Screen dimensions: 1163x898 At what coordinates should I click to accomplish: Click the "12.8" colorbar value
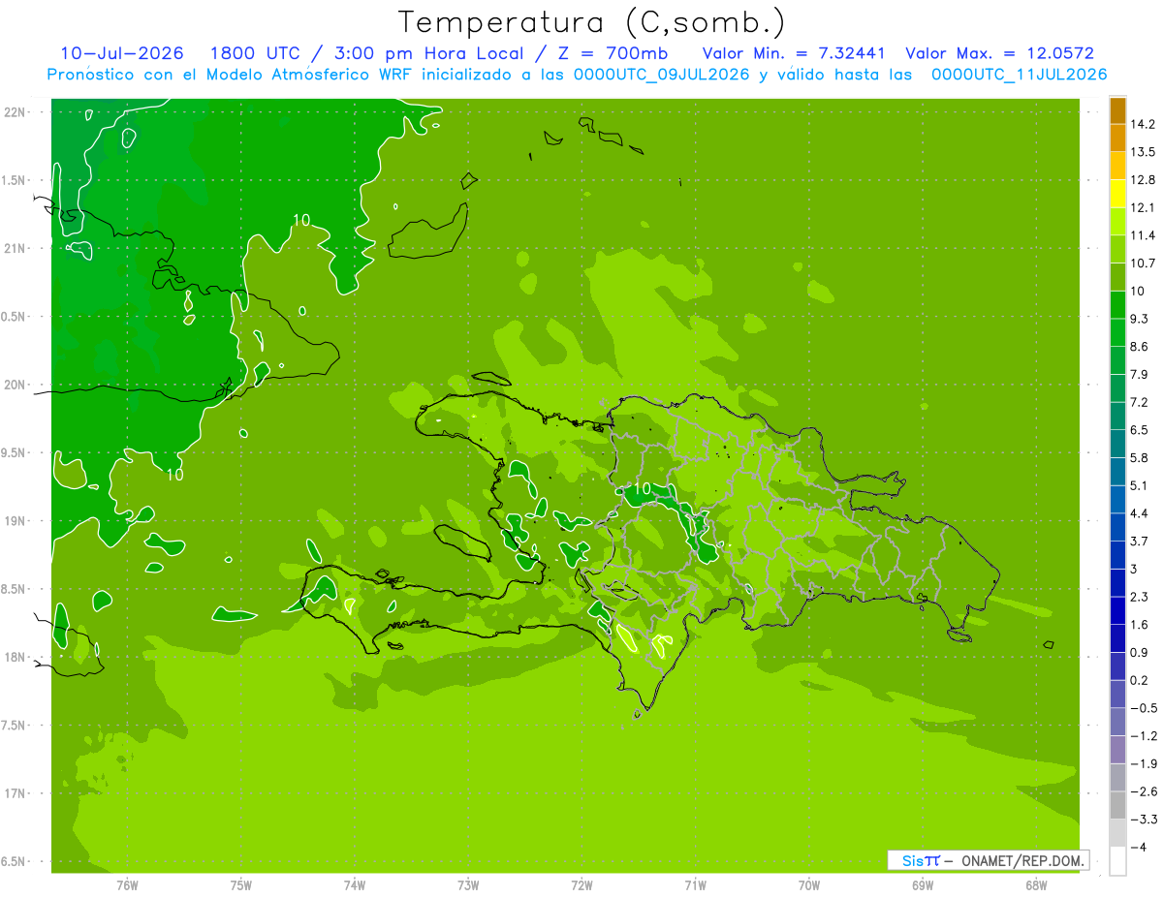[x=1144, y=180]
